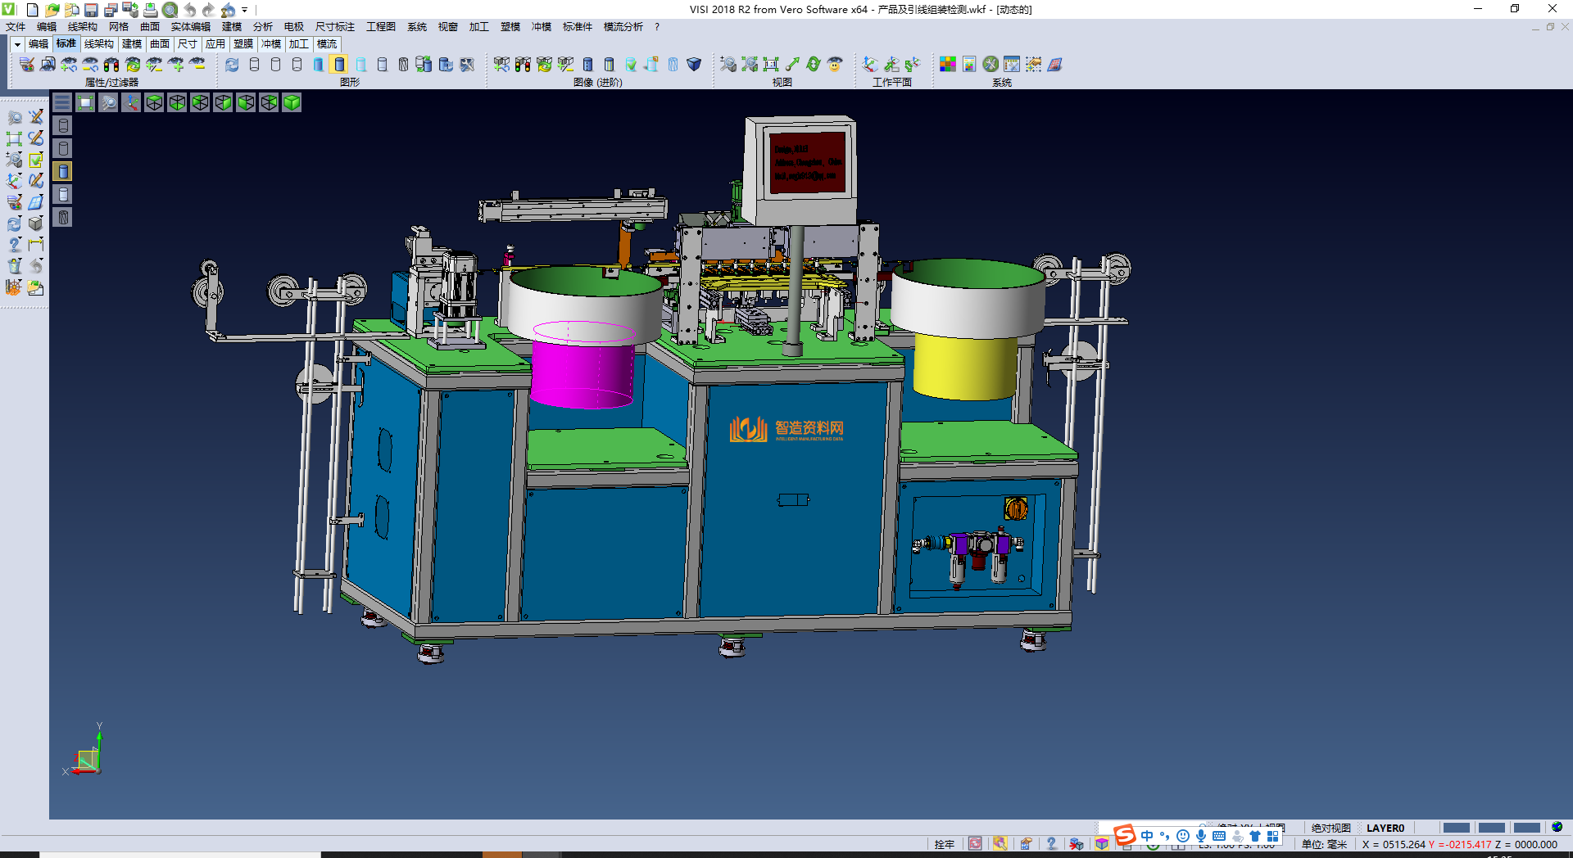The width and height of the screenshot is (1573, 858).
Task: Click the color palette icon in 系统 group
Action: point(948,64)
